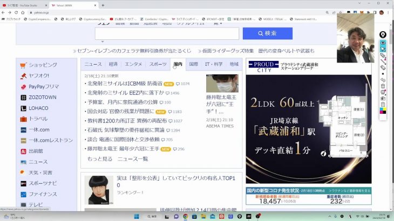394x221 pixels.
Task: Open PayPayフリマ sidebar icon
Action: click(23, 87)
